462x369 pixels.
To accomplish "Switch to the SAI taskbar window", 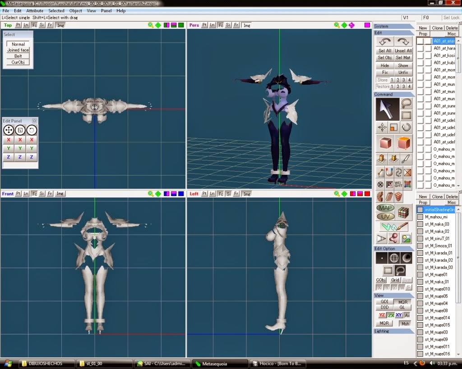I will click(162, 364).
